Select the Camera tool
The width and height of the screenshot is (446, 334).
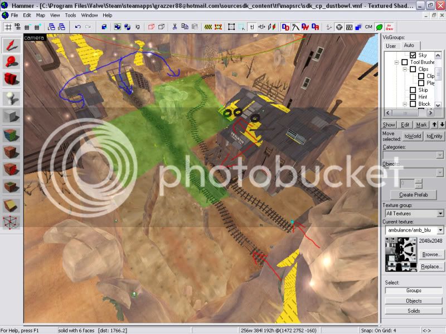click(x=11, y=78)
